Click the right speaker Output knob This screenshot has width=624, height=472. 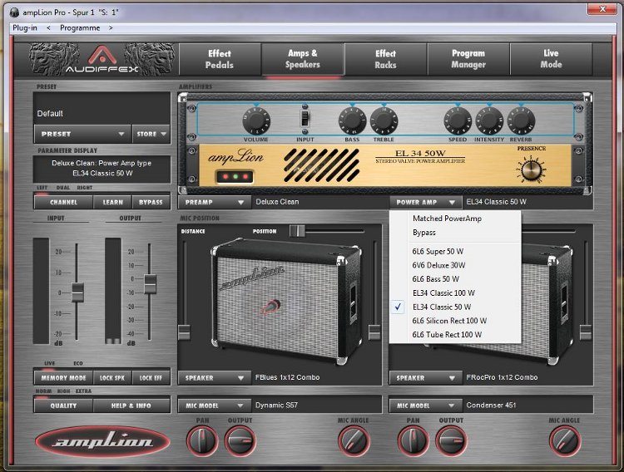click(451, 440)
